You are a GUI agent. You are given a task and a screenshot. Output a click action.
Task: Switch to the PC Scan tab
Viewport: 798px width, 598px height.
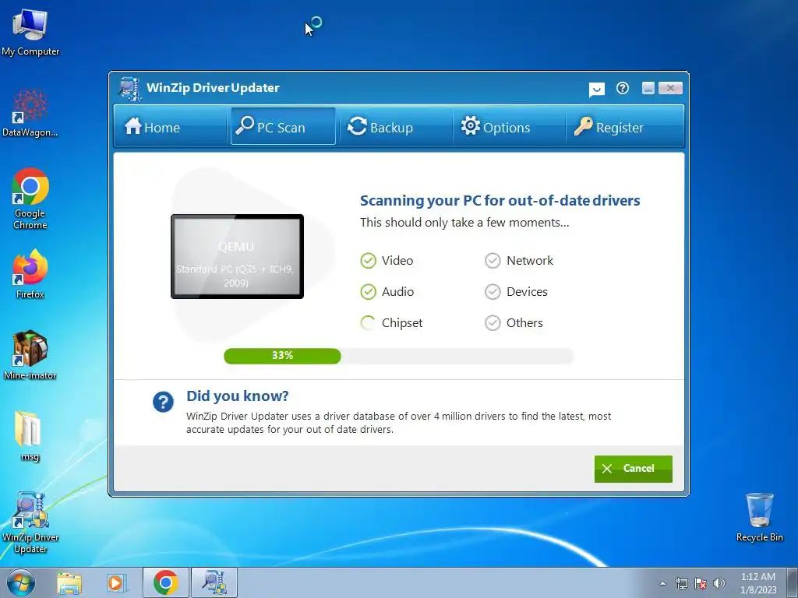(x=283, y=127)
